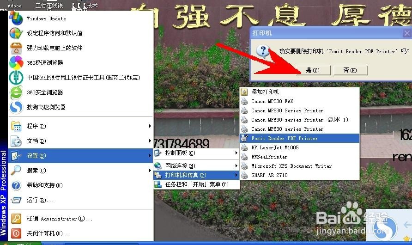Choose Canon MP530 Series Printer

[x=300, y=110]
